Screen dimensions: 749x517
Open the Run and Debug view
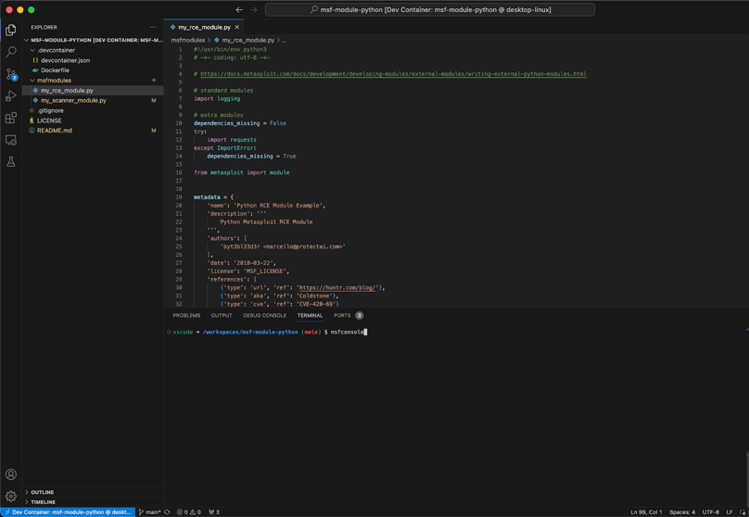point(11,96)
